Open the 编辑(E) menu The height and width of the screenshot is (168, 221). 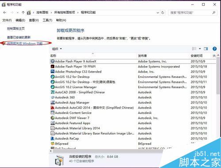(20, 20)
